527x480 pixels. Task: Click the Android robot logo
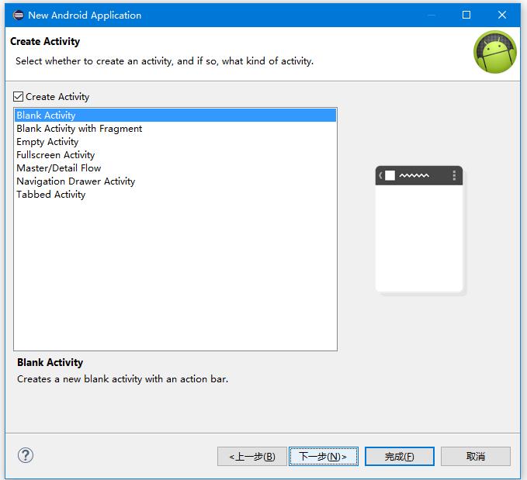(x=494, y=52)
